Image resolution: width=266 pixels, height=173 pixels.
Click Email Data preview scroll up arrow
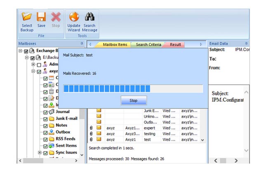[x=246, y=92]
